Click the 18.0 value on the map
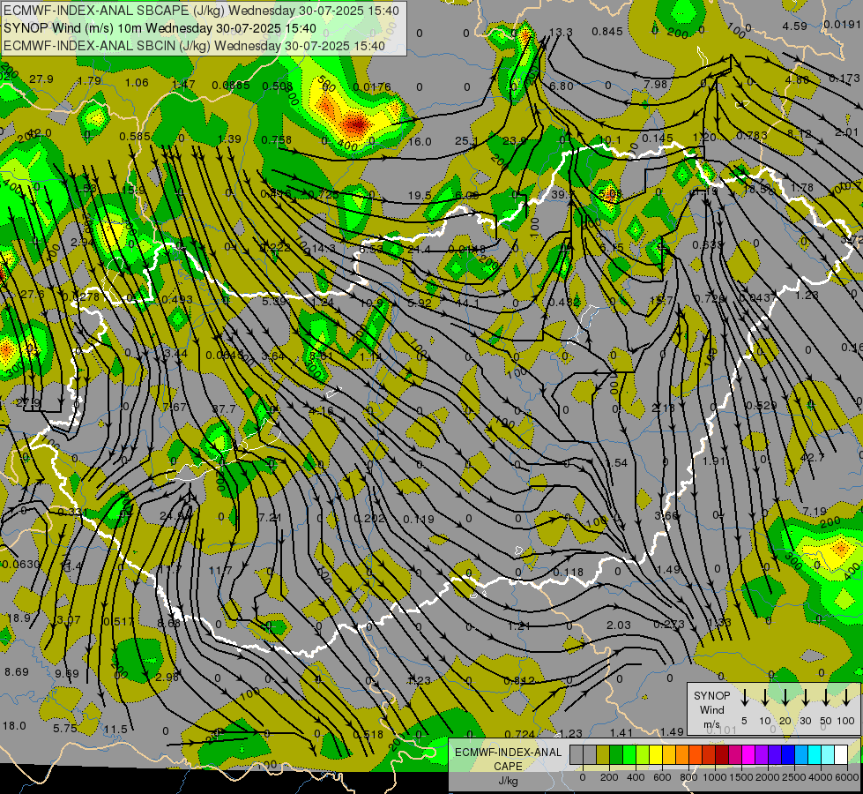 [x=14, y=726]
